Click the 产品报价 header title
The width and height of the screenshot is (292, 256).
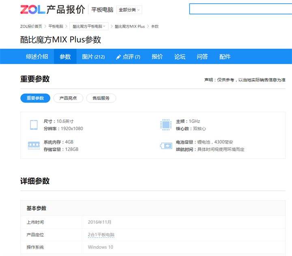click(66, 9)
